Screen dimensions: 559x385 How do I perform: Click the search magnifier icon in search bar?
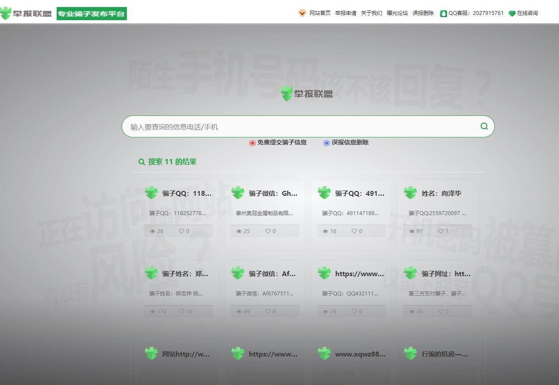click(x=484, y=126)
